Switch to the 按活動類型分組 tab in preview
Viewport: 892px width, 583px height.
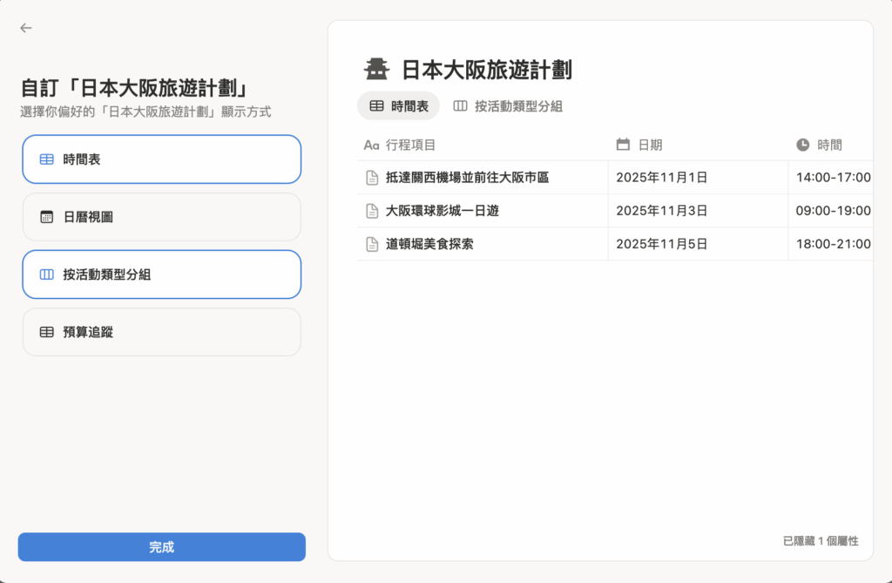(508, 106)
